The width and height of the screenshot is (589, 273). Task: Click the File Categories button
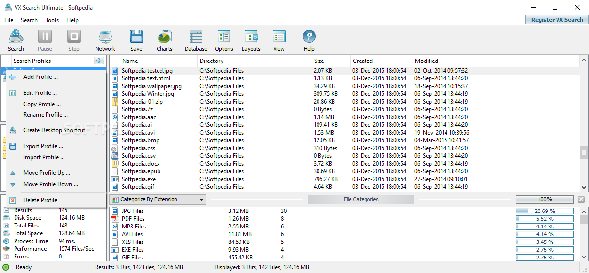click(361, 199)
